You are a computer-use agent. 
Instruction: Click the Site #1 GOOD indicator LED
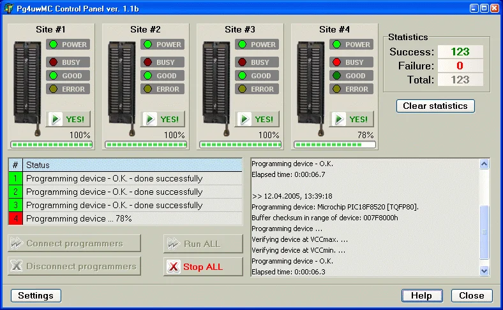click(x=53, y=76)
